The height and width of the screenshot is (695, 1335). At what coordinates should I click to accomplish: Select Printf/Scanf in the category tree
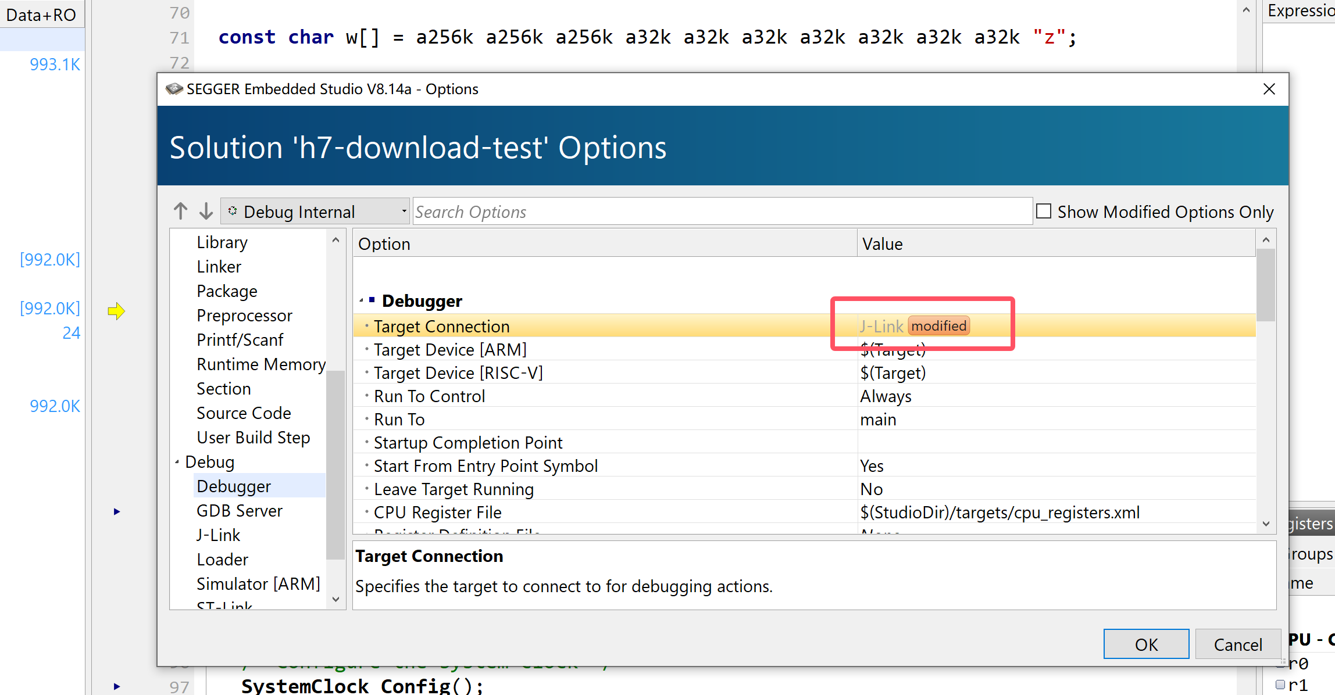240,340
